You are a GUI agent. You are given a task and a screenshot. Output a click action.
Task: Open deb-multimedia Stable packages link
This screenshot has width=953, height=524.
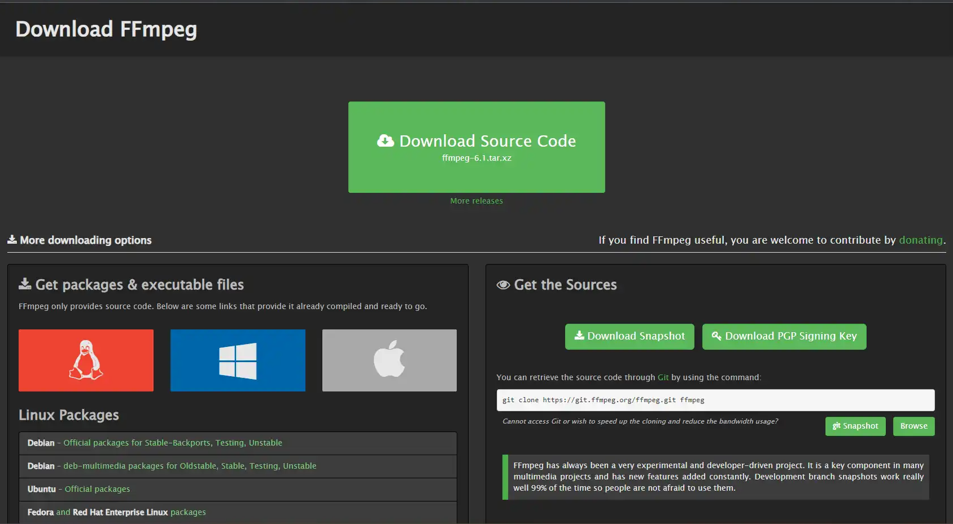pyautogui.click(x=233, y=466)
